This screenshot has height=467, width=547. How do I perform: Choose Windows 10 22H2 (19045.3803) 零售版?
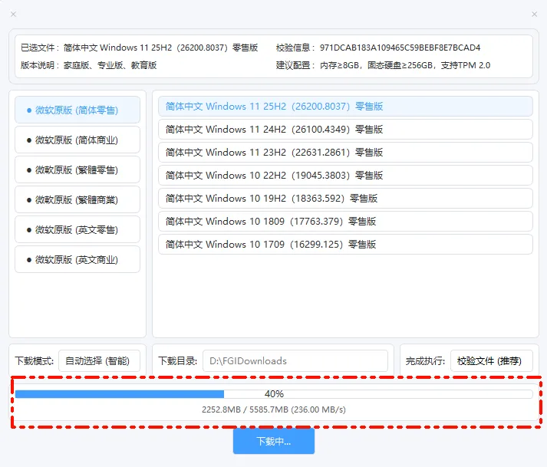(345, 176)
